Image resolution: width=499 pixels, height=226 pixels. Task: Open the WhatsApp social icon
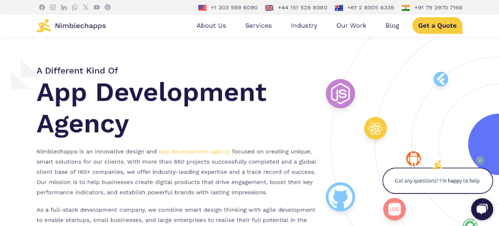(75, 7)
